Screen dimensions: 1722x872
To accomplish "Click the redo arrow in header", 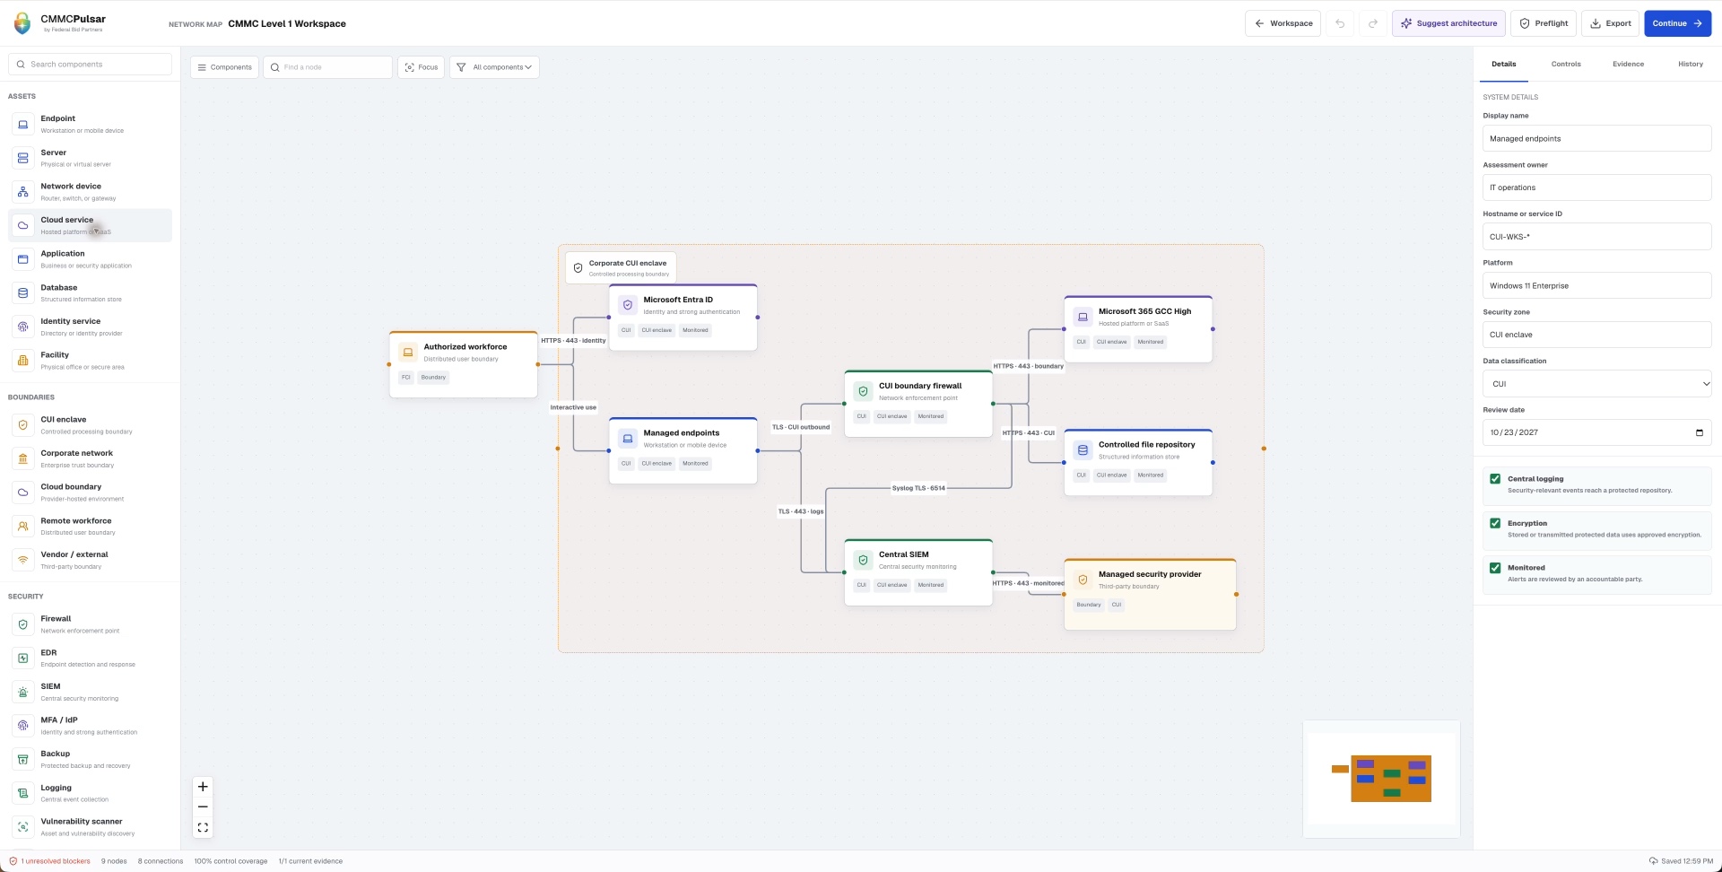I will (1372, 23).
